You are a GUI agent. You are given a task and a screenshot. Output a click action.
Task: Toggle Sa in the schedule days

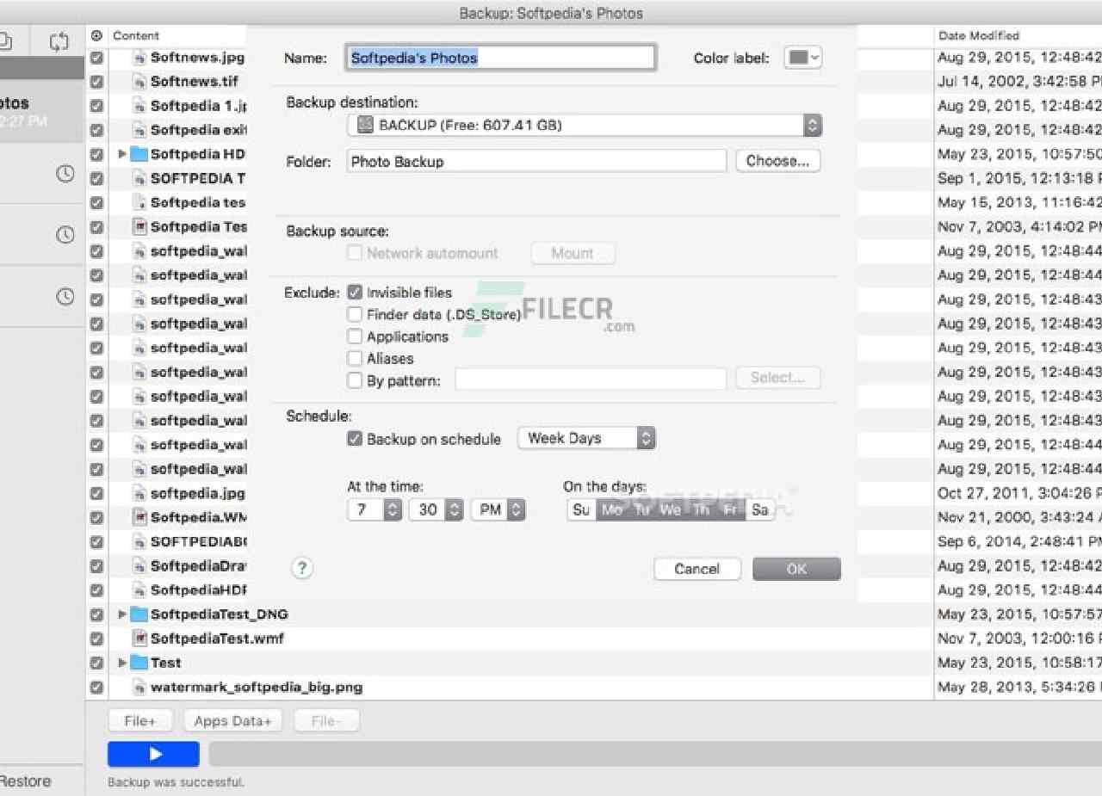759,509
